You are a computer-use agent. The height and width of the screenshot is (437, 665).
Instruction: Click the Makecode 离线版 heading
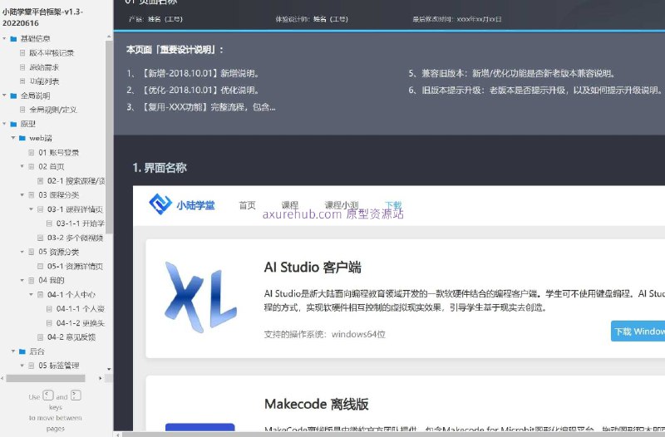[x=317, y=404]
